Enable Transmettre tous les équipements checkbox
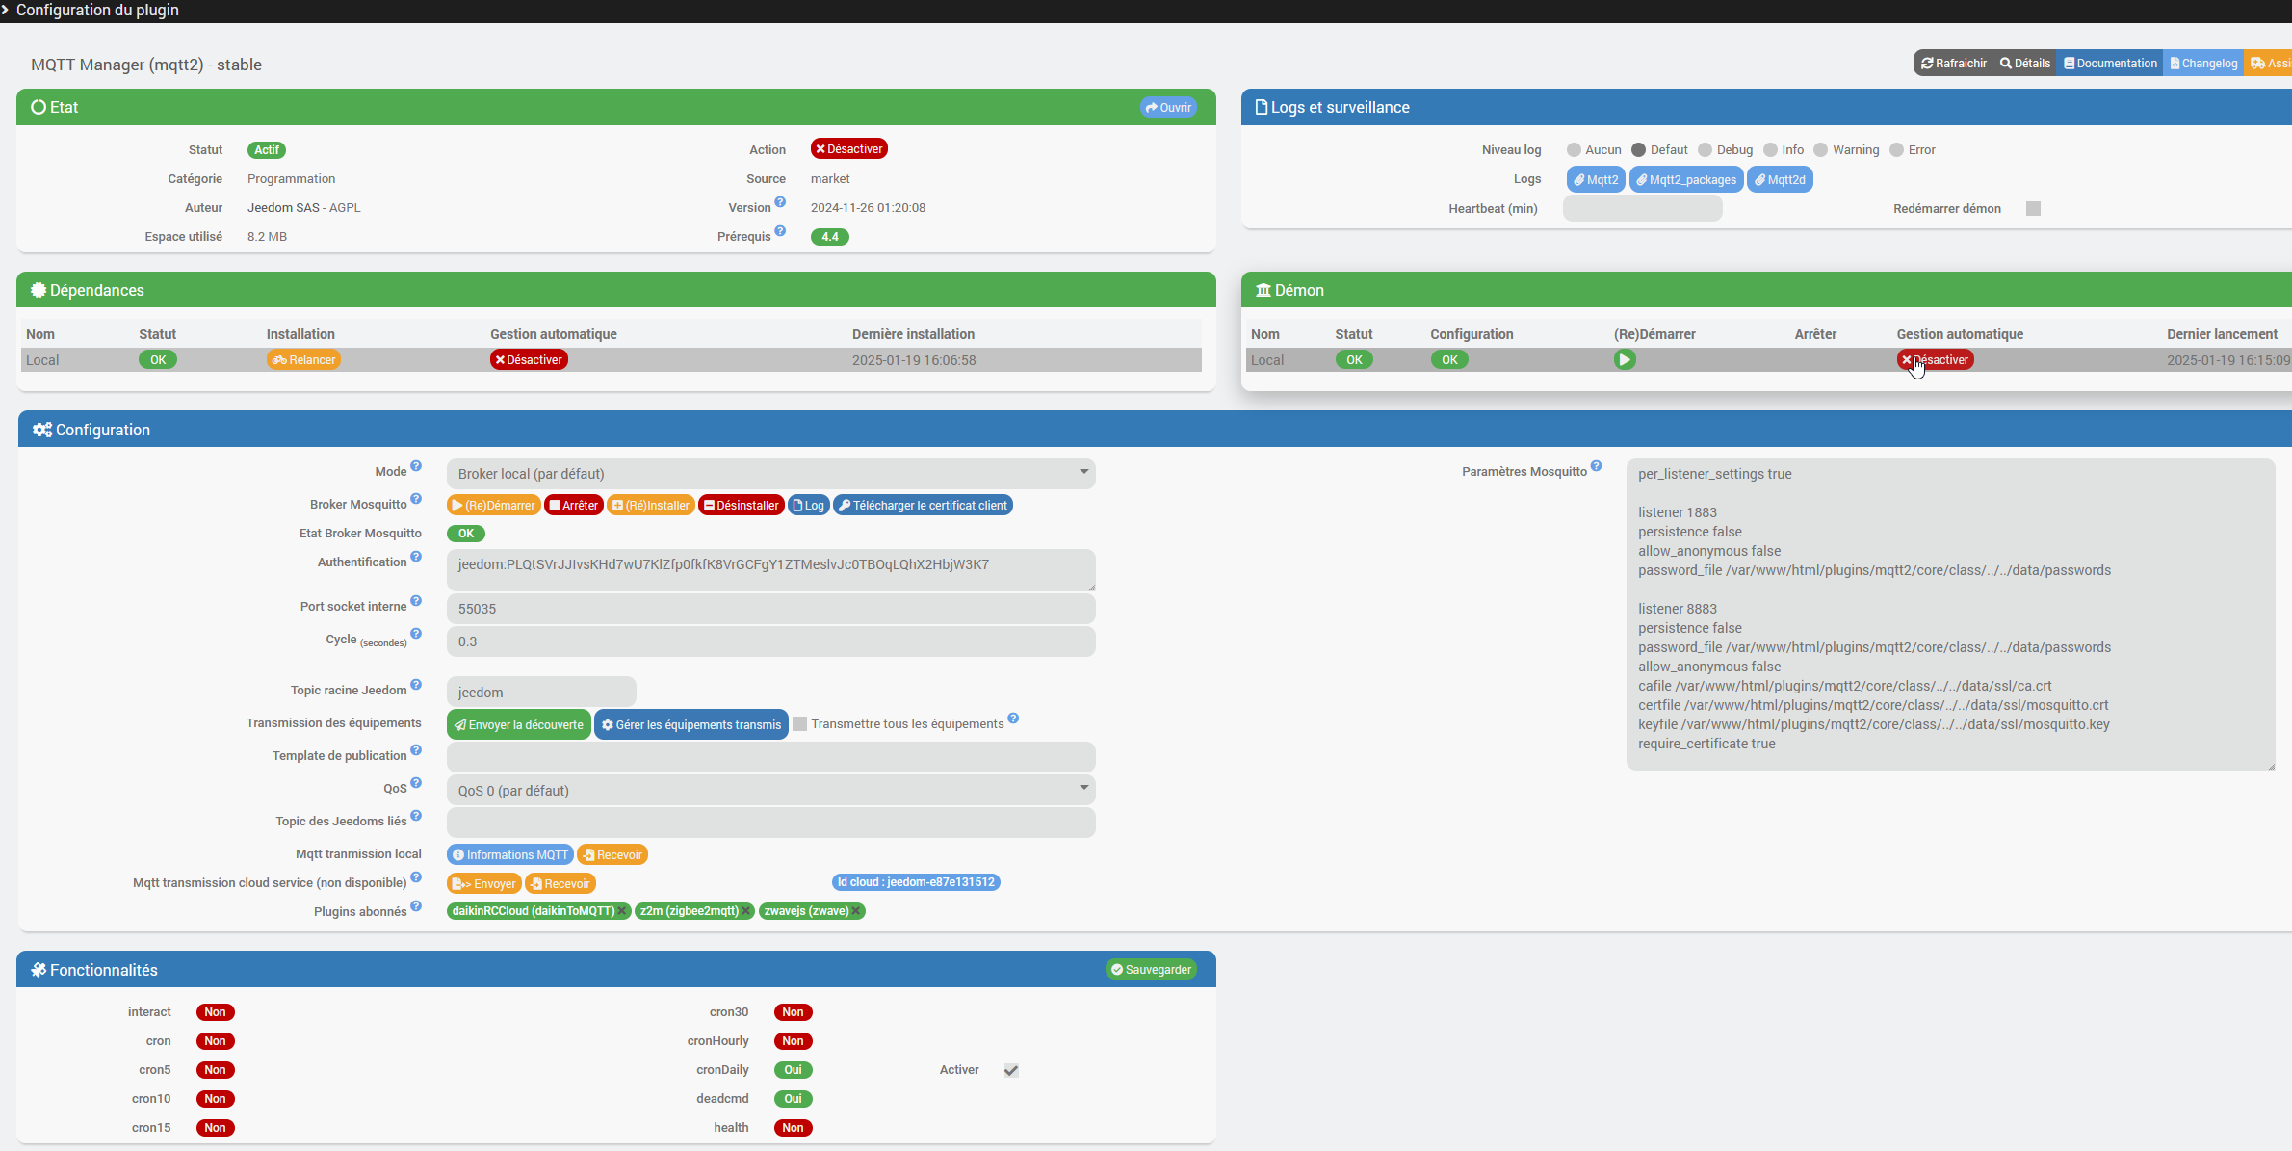 pyautogui.click(x=799, y=724)
